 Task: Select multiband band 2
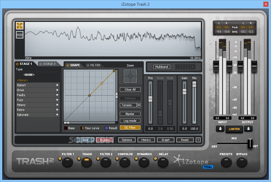tap(183, 67)
